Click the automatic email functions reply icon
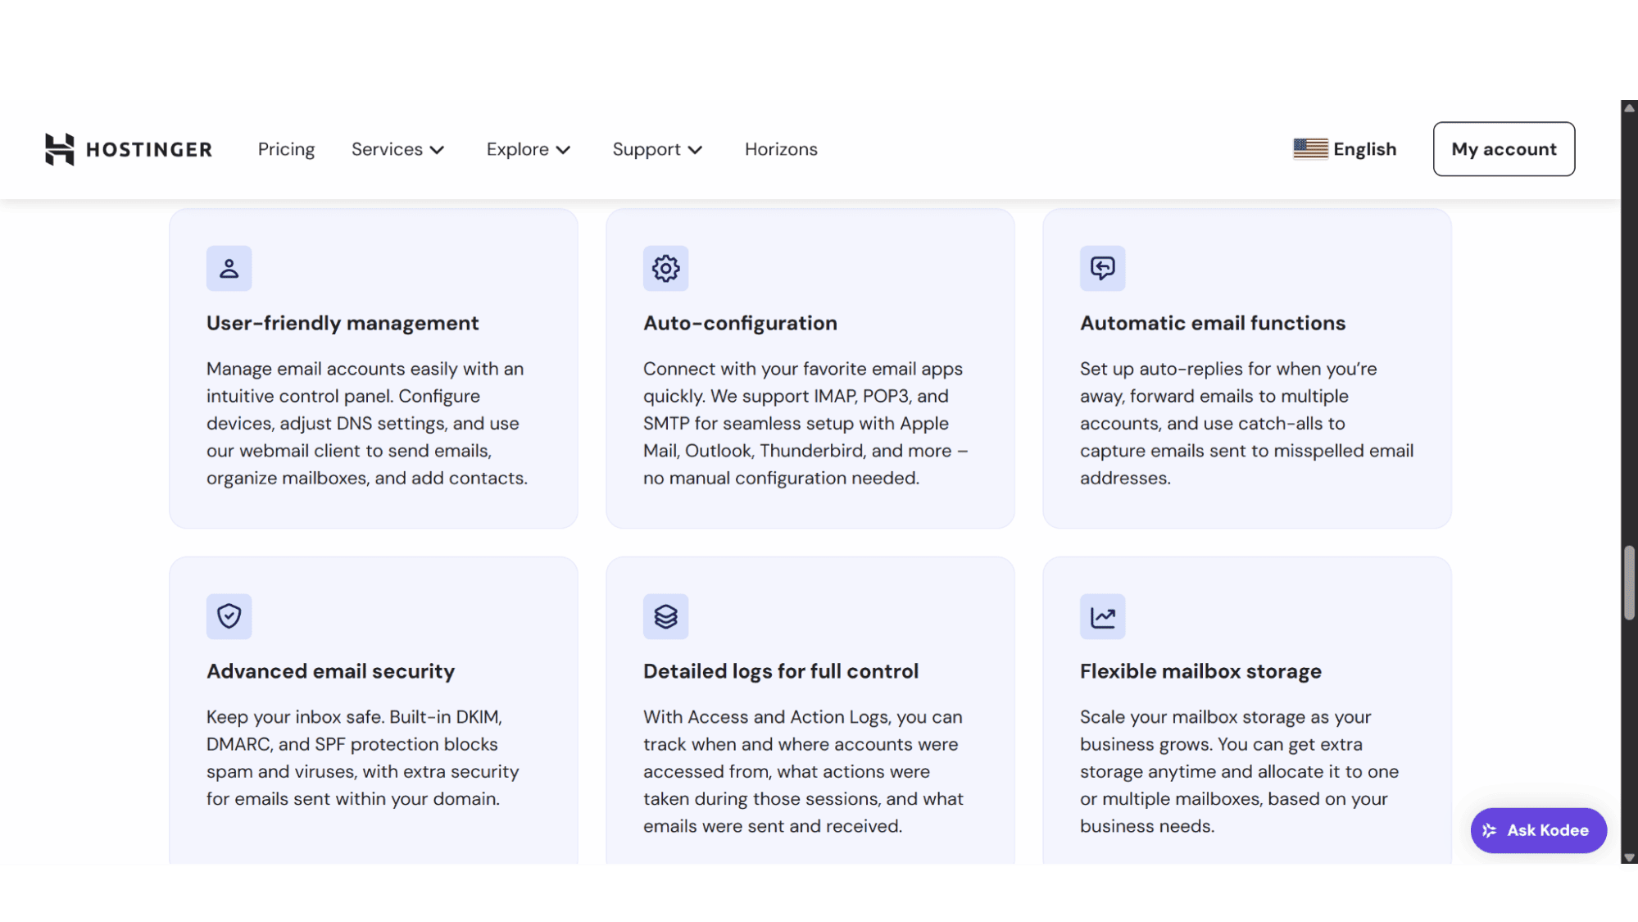This screenshot has width=1638, height=922. 1102,268
